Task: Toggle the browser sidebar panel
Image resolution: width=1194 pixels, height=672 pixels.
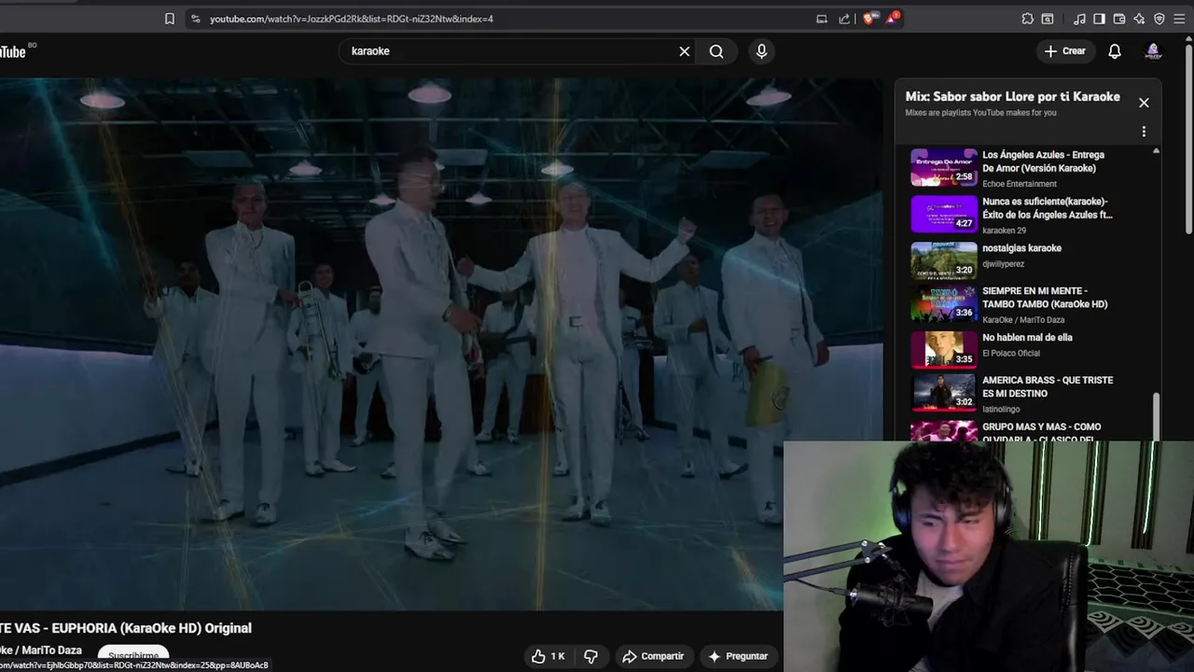Action: [x=1099, y=19]
